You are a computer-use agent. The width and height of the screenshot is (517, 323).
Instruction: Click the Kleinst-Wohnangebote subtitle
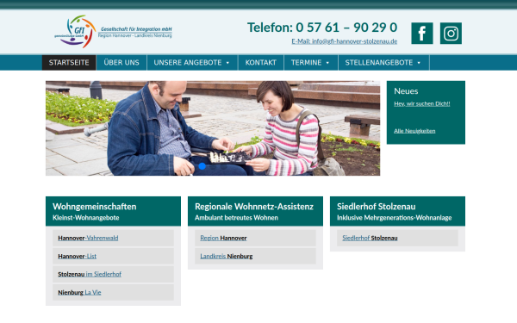(x=85, y=218)
